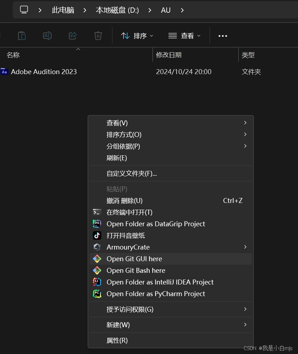Image resolution: width=298 pixels, height=354 pixels.
Task: Choose 刷新(E) from context menu
Action: [171, 158]
